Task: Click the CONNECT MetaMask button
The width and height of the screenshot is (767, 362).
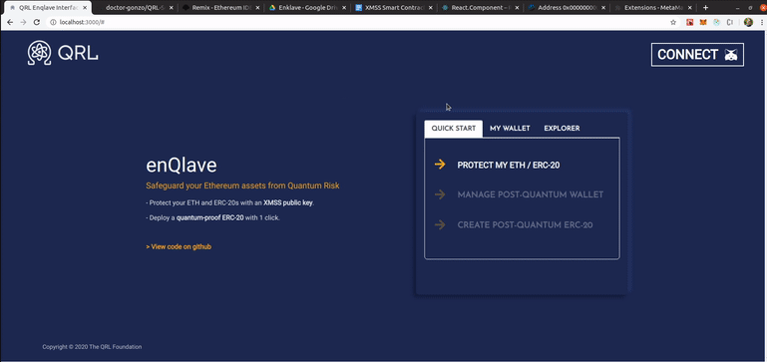Action: tap(697, 54)
